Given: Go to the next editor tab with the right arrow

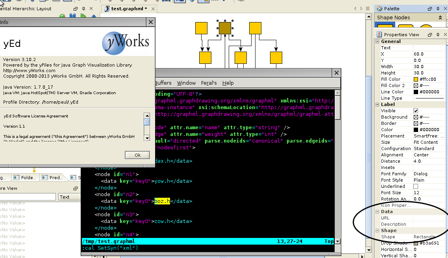Looking at the screenshot, I should coord(361,9).
